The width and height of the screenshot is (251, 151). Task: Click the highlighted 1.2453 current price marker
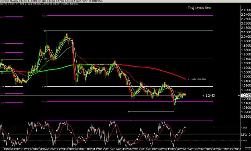point(246,96)
